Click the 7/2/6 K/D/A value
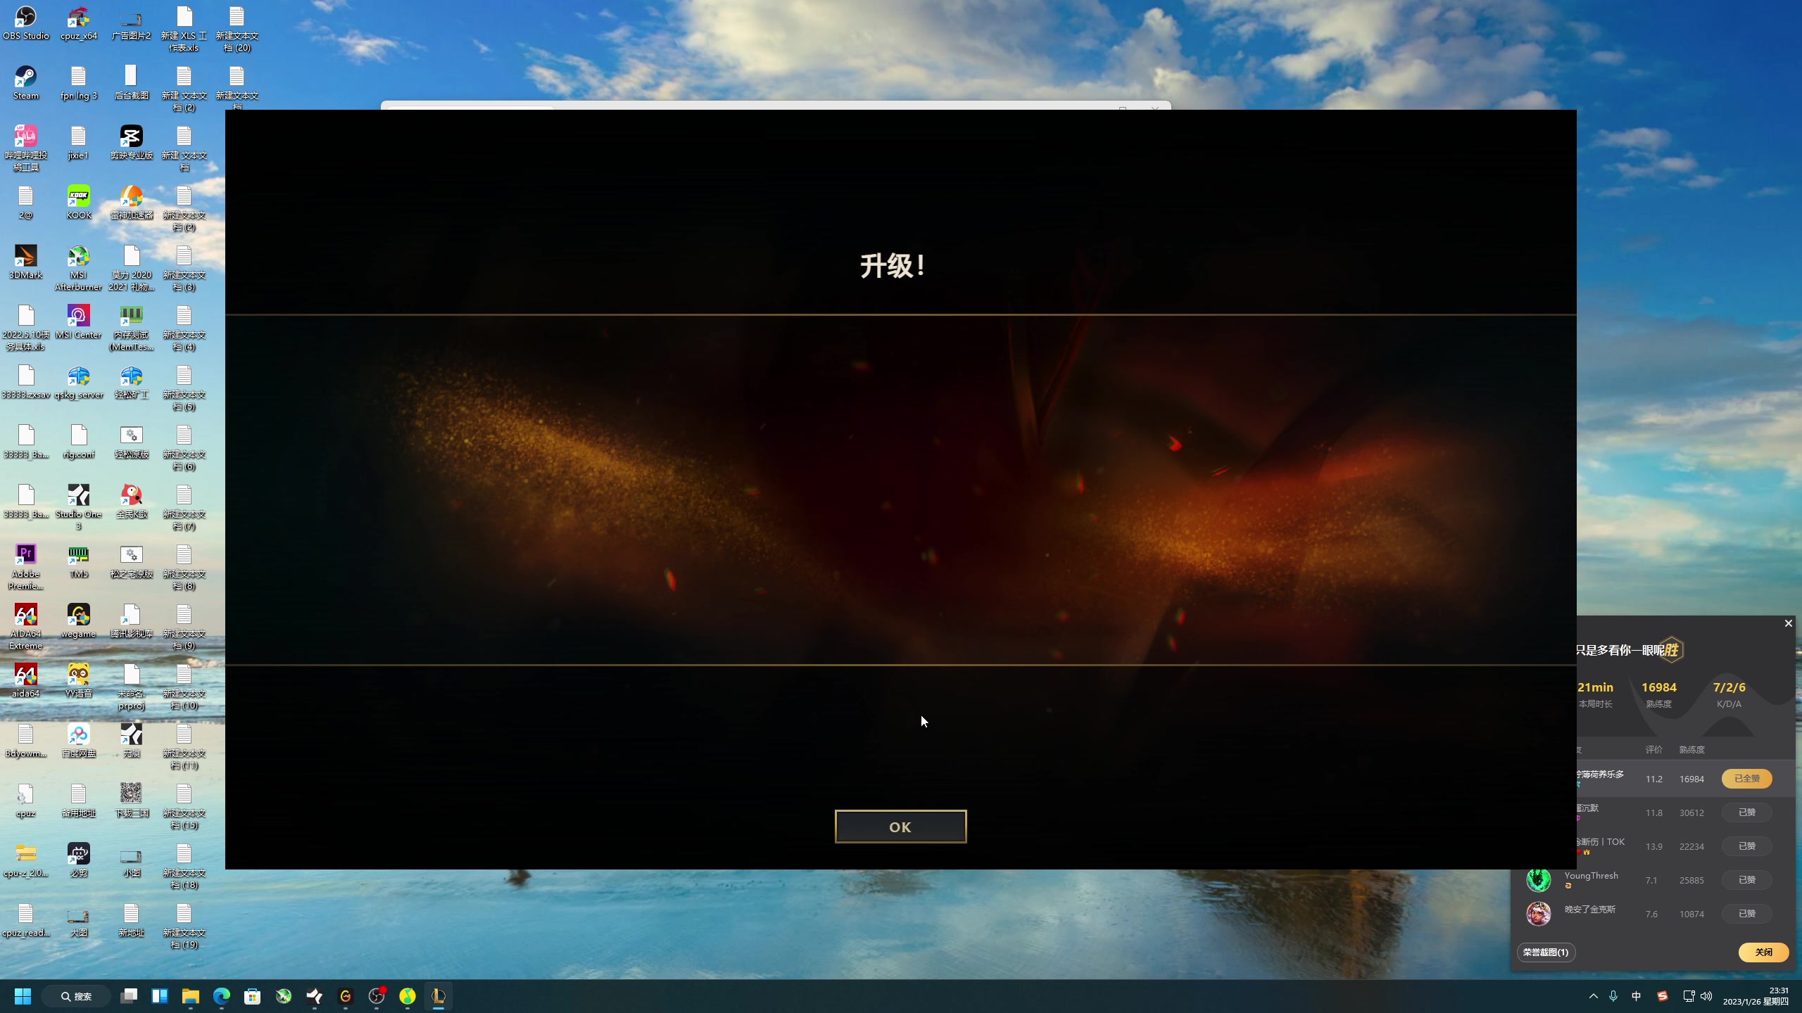Screen dimensions: 1802x1013 point(1729,687)
